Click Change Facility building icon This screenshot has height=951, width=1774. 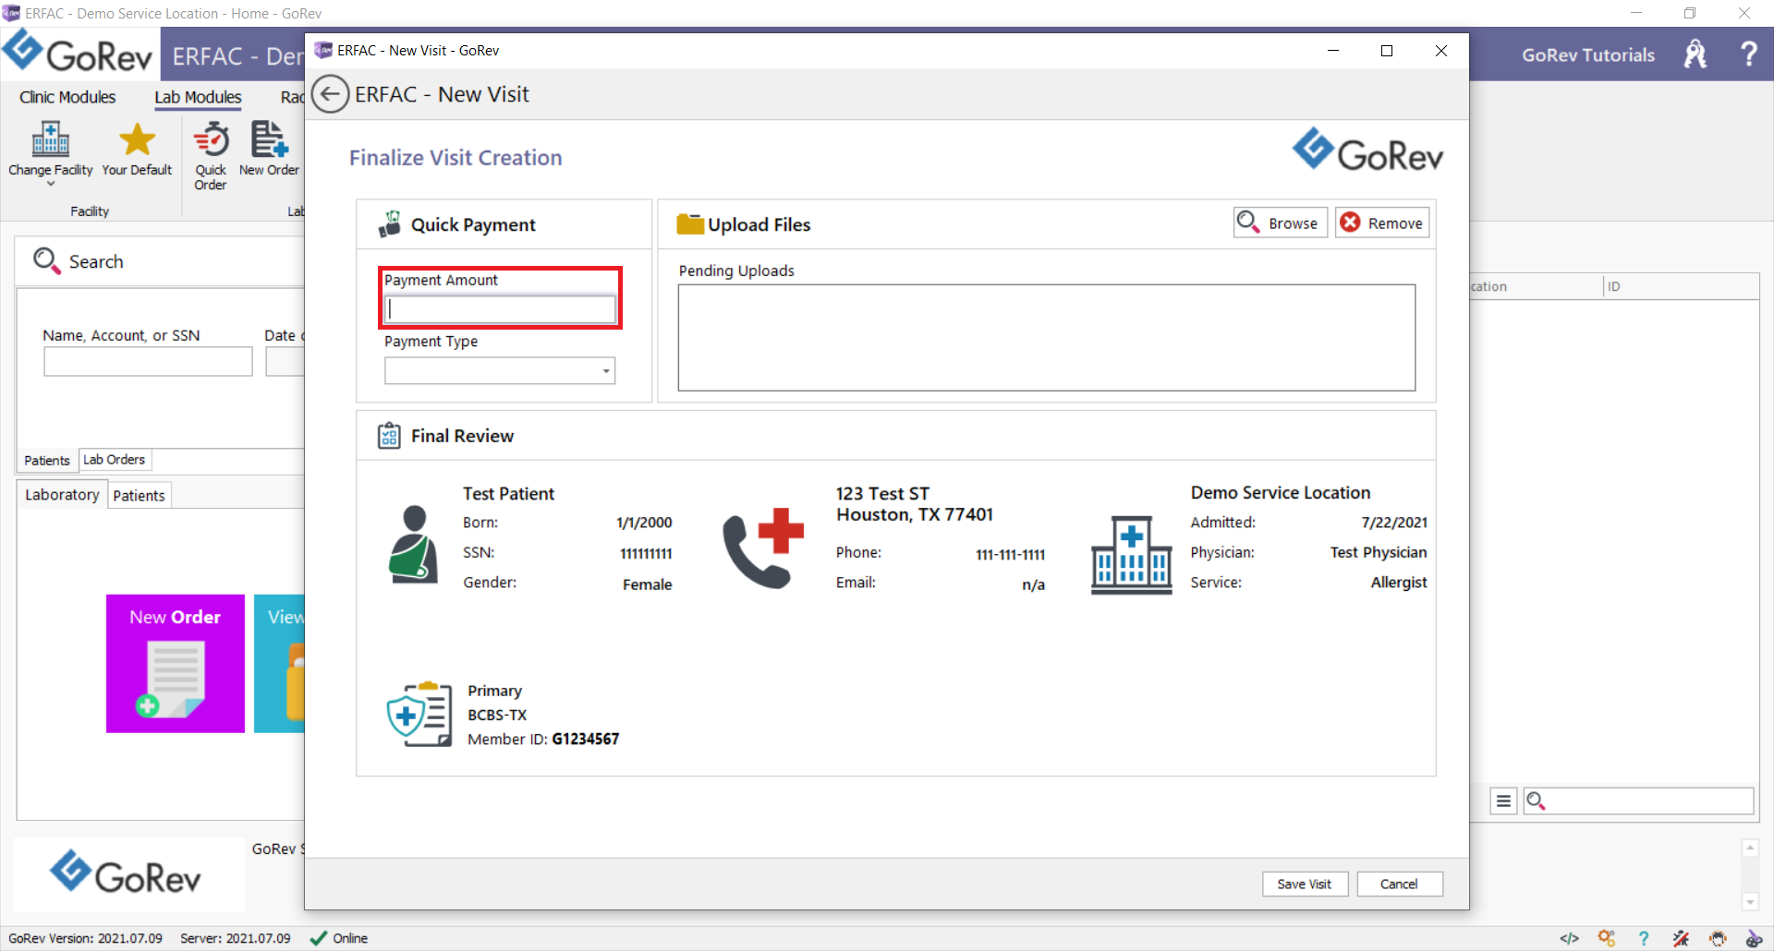(x=51, y=139)
